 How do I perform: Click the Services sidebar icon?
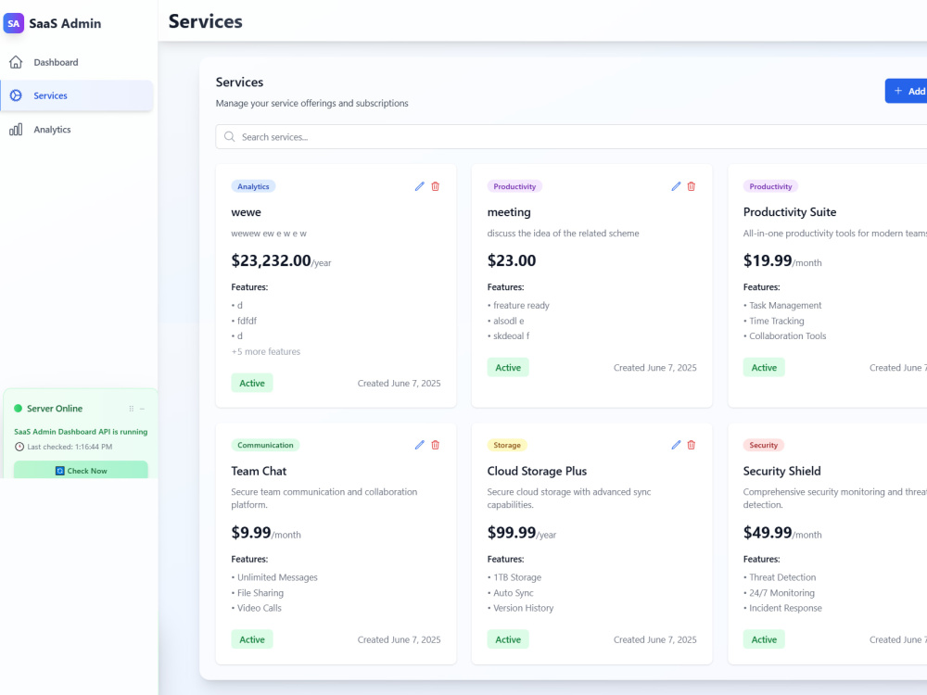pos(16,95)
